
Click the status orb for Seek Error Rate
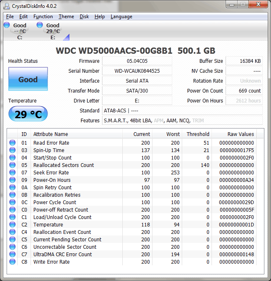pos(12,172)
